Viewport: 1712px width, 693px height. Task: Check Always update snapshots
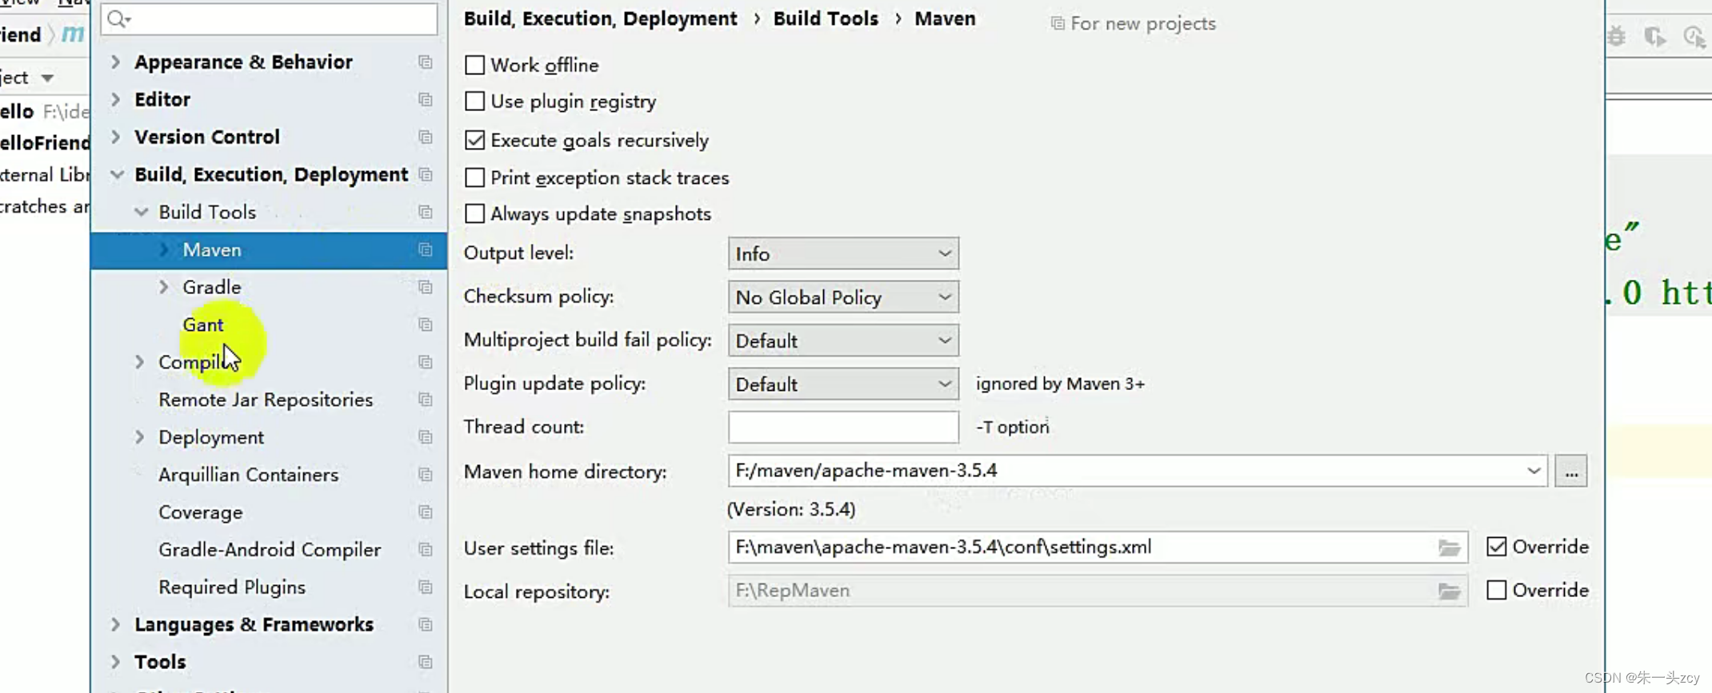tap(474, 213)
